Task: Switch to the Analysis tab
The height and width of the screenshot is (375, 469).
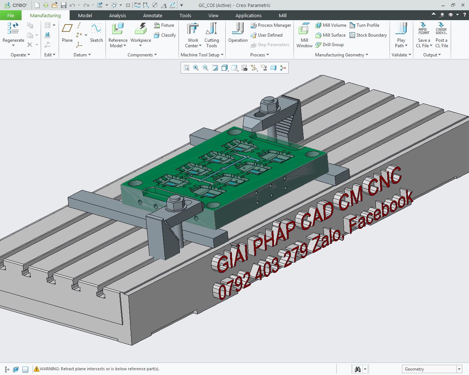Action: coord(117,15)
